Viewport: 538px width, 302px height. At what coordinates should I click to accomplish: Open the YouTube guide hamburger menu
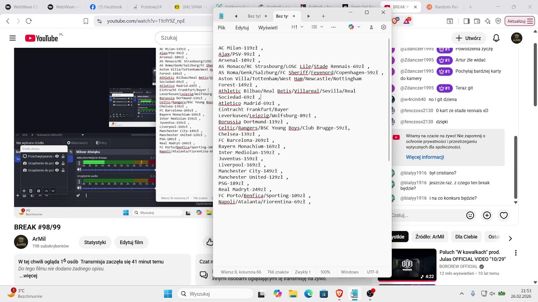click(13, 38)
